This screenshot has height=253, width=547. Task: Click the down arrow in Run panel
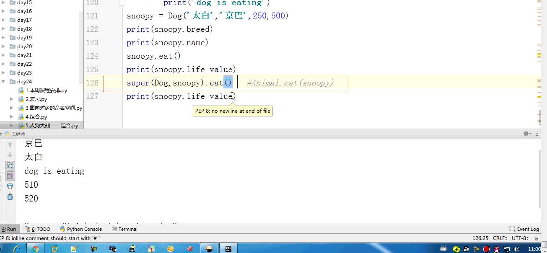[x=10, y=155]
